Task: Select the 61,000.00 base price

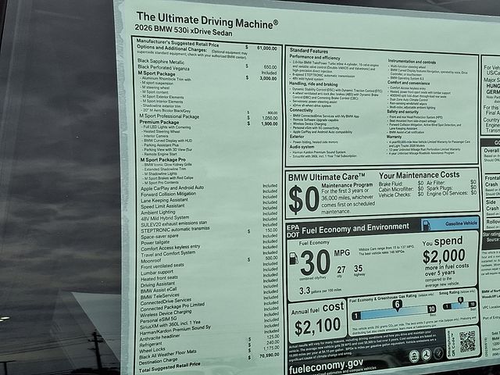Action: (267, 48)
